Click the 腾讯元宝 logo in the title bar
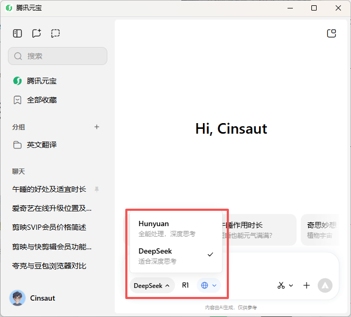 tap(9, 8)
